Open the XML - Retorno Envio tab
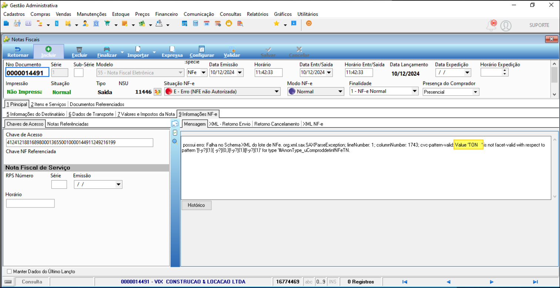The width and height of the screenshot is (560, 288). 230,124
